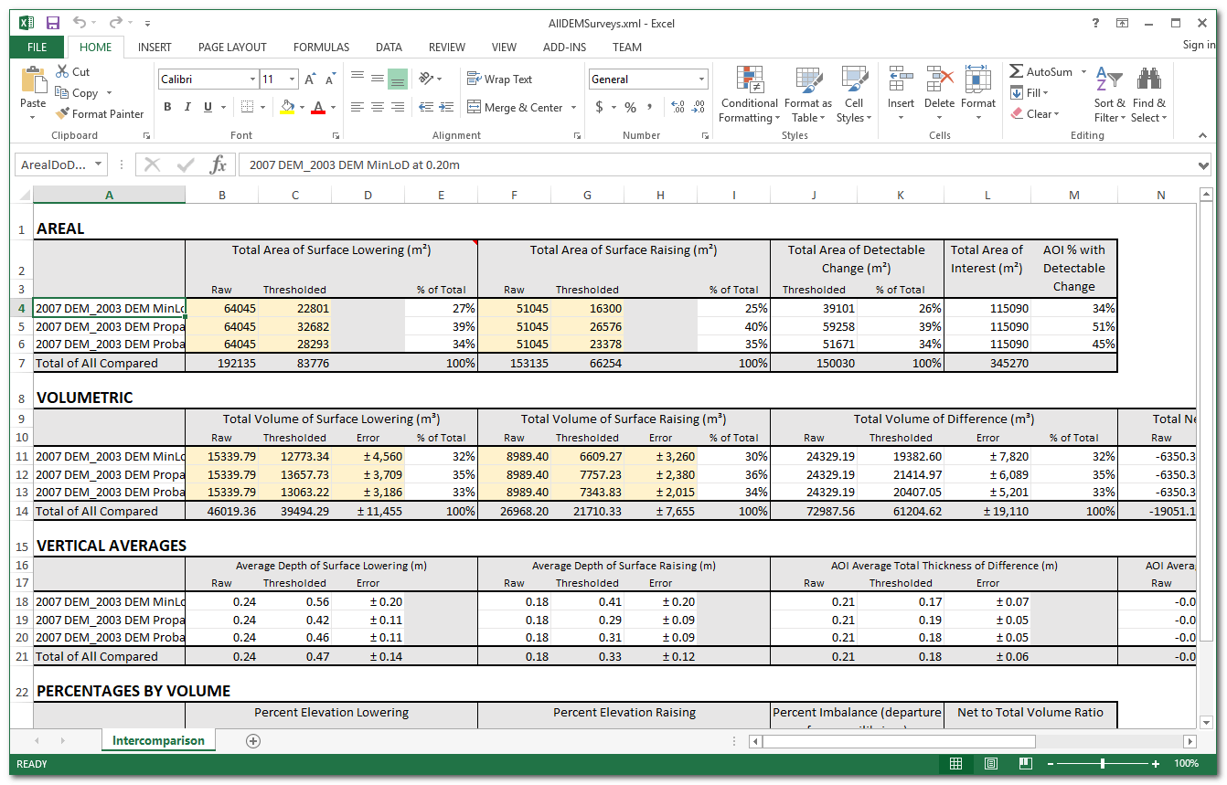This screenshot has width=1227, height=785.
Task: Open the font size dropdown
Action: click(x=292, y=80)
